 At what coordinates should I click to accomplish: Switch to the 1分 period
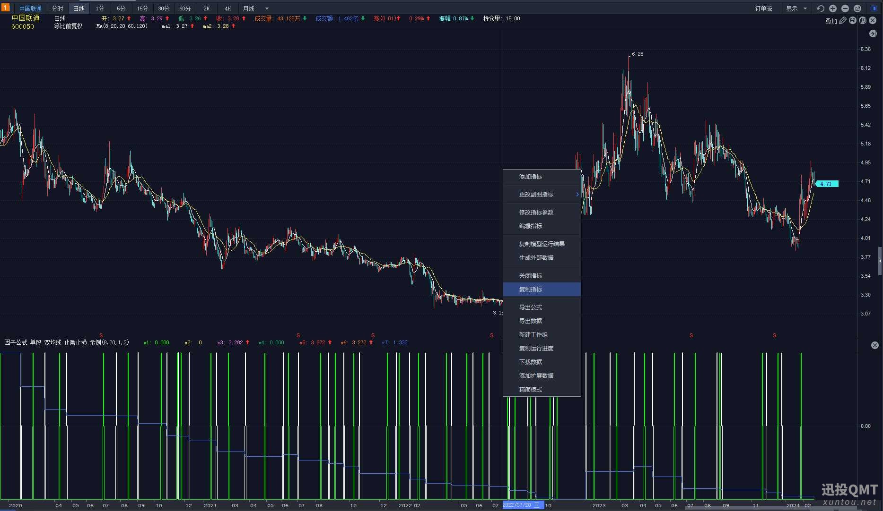click(100, 9)
